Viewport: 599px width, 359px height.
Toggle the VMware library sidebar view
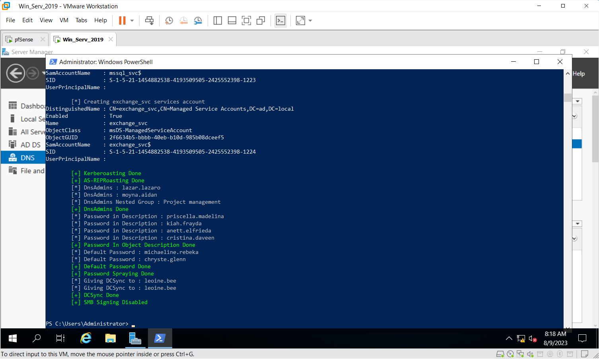[218, 20]
